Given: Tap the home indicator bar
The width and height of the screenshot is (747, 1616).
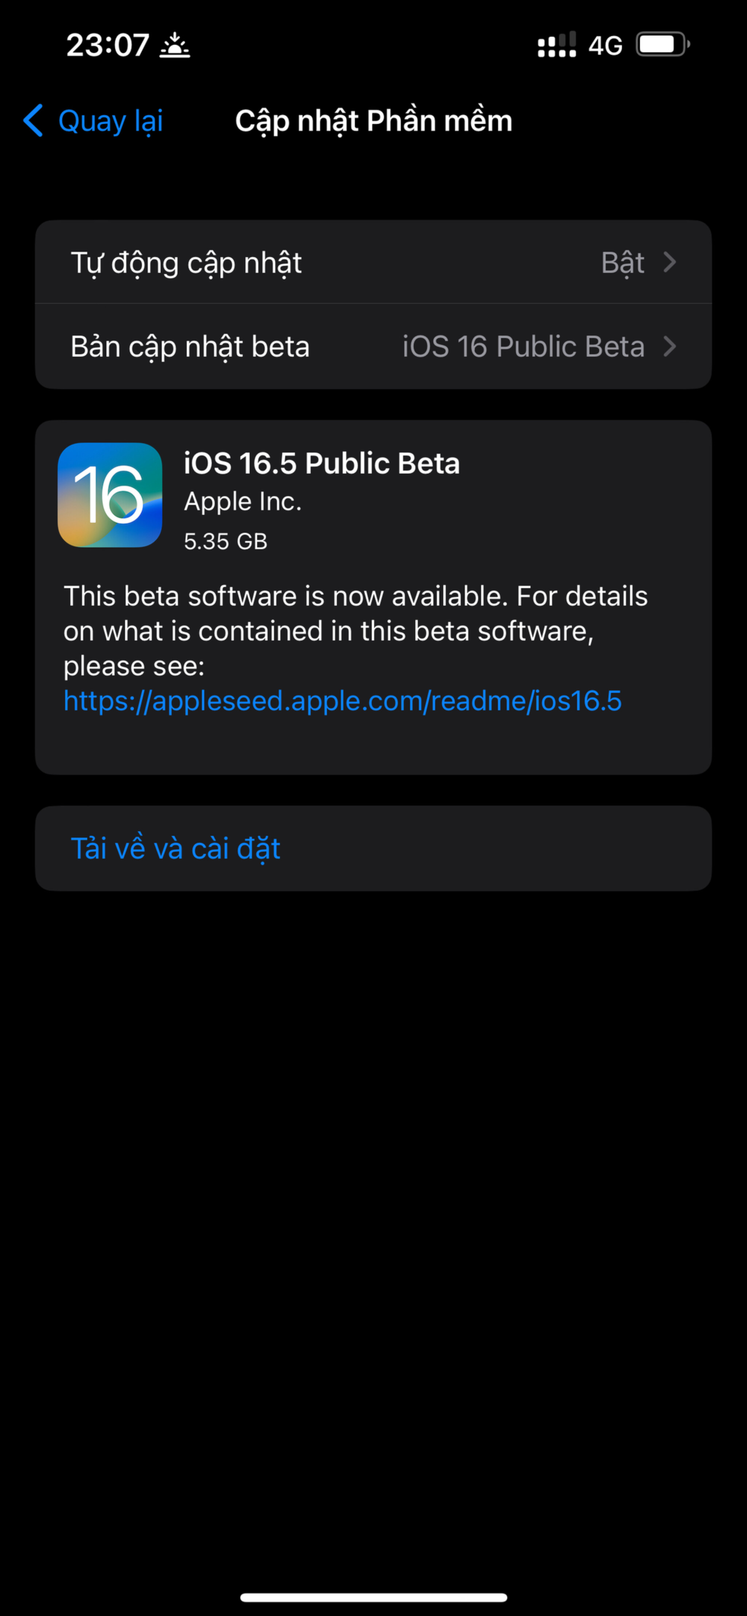Looking at the screenshot, I should tap(373, 1597).
